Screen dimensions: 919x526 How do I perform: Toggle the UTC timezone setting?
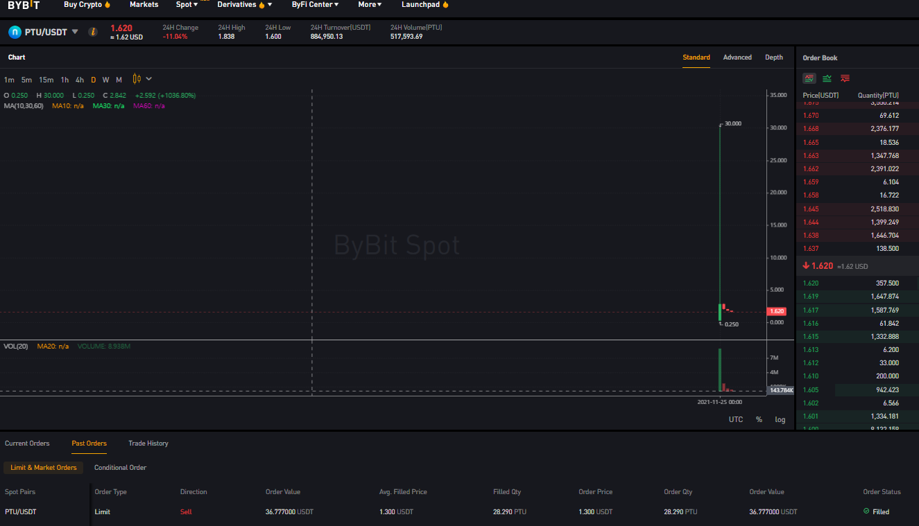[x=736, y=419]
